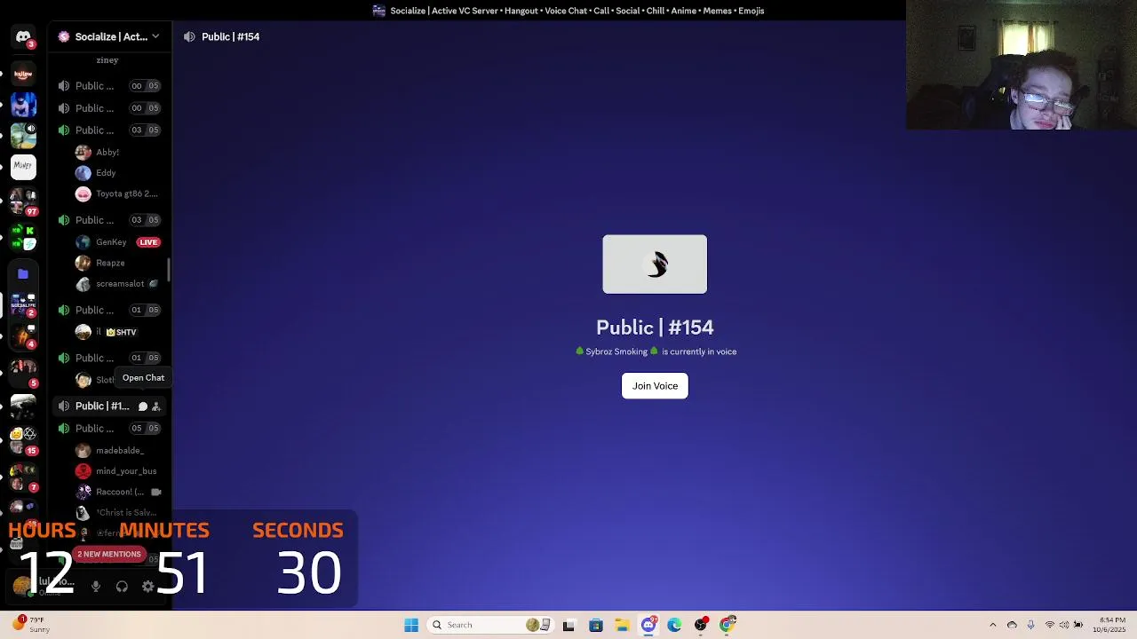Click Public | #154 heading text
The image size is (1137, 639).
click(655, 327)
